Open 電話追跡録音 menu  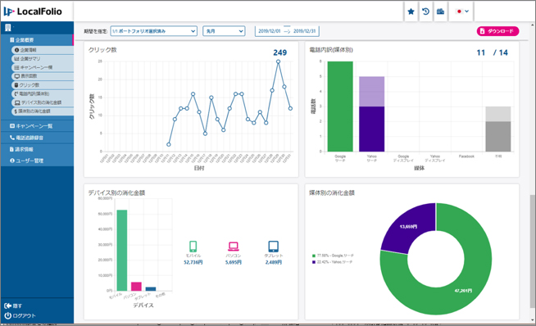tap(37, 138)
